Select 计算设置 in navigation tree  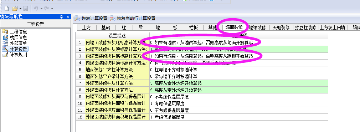[x=19, y=49]
